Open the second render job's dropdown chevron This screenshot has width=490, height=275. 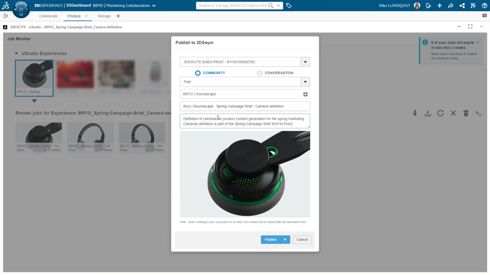[108, 146]
